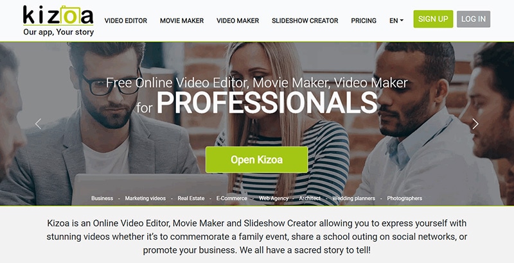Launch the app with Open Kizoa

[256, 160]
